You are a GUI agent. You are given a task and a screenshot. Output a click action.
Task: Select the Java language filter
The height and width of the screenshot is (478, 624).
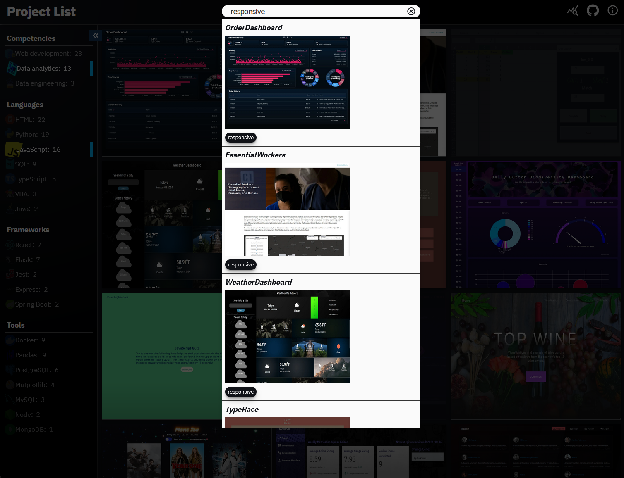pos(49,209)
